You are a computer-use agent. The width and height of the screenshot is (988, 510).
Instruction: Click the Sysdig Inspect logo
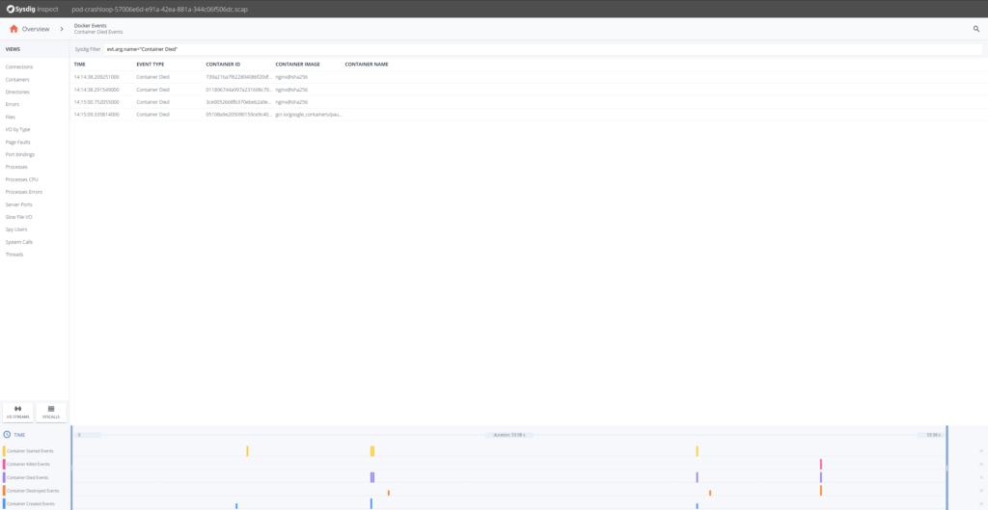(x=32, y=9)
